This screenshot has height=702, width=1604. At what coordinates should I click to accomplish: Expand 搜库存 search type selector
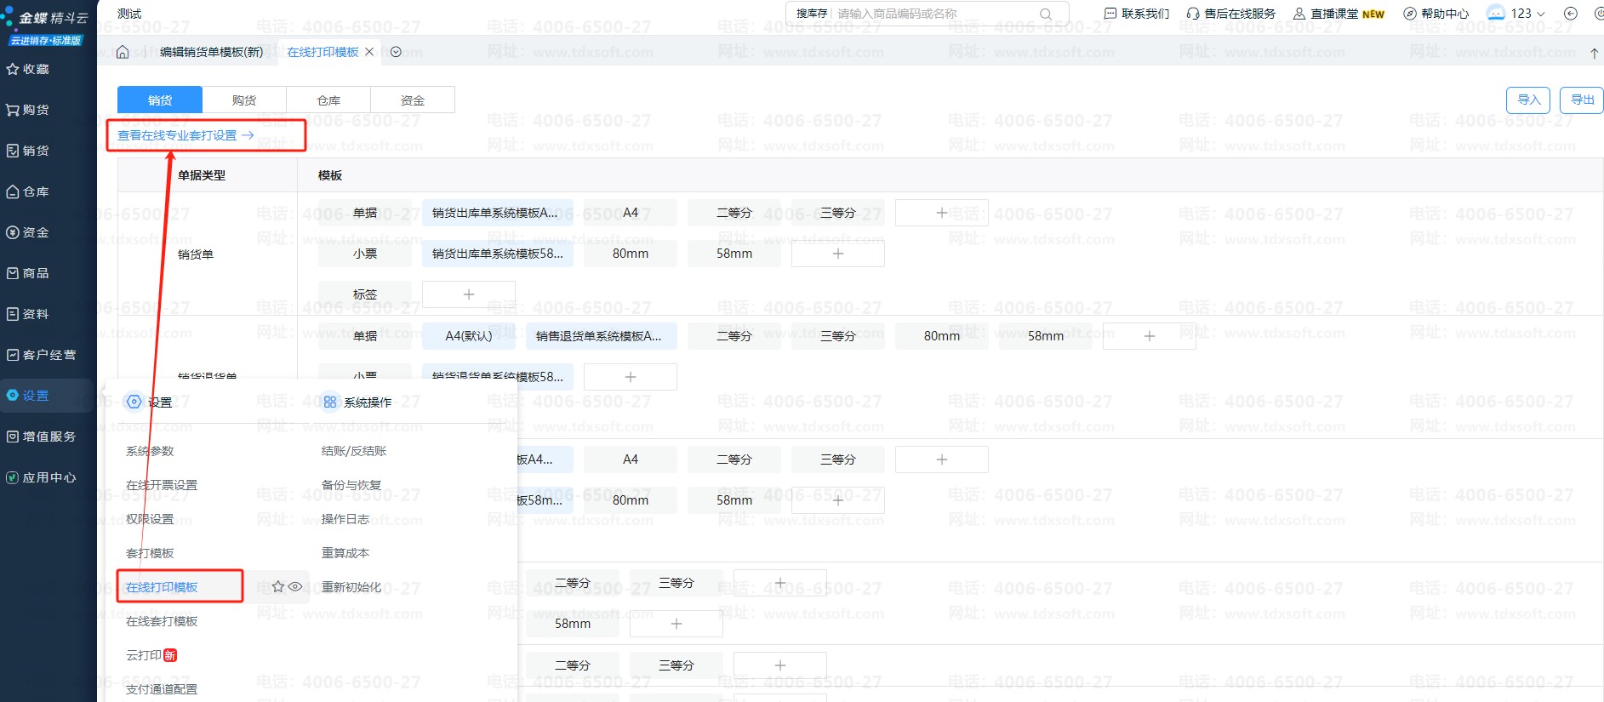pyautogui.click(x=811, y=14)
